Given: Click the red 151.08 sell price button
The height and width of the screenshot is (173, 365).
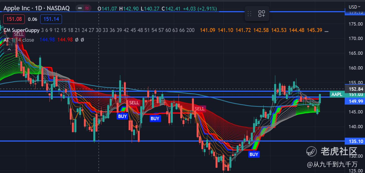Looking at the screenshot, I should click(x=14, y=19).
